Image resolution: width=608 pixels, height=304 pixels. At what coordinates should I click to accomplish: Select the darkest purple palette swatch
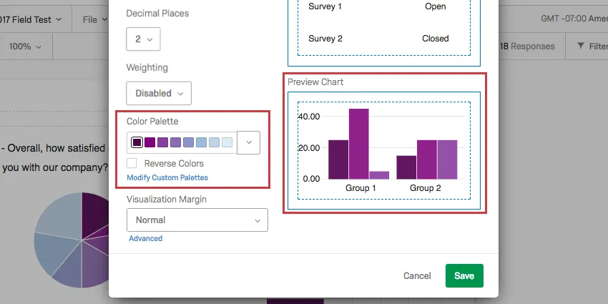click(x=137, y=142)
